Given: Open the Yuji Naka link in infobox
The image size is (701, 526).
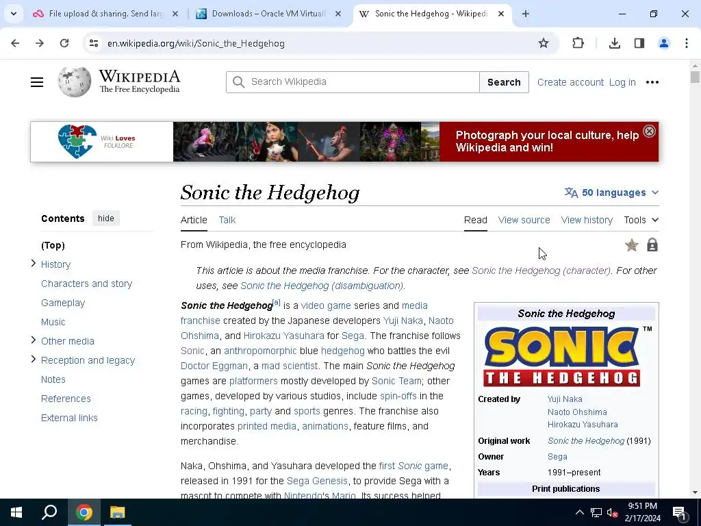Looking at the screenshot, I should coord(565,399).
